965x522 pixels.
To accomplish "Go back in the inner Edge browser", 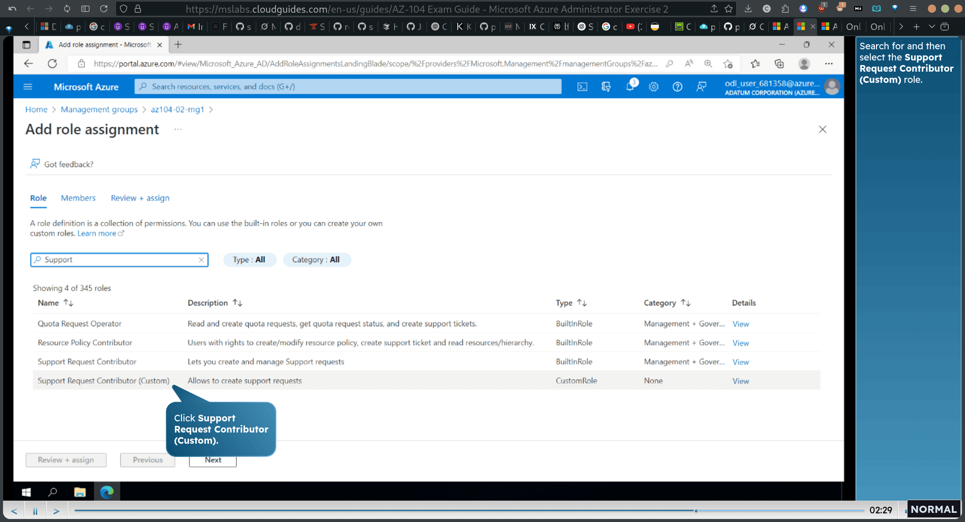I will 28,64.
